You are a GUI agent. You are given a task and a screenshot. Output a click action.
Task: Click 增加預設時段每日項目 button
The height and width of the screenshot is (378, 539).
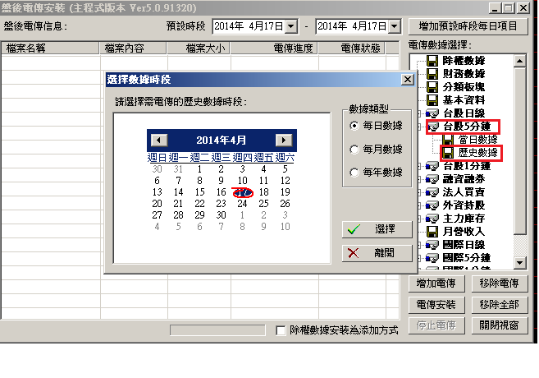(468, 26)
